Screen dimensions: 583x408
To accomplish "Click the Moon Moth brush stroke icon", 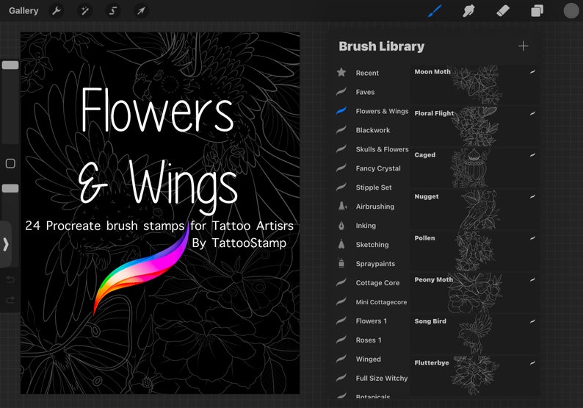I will click(x=532, y=71).
